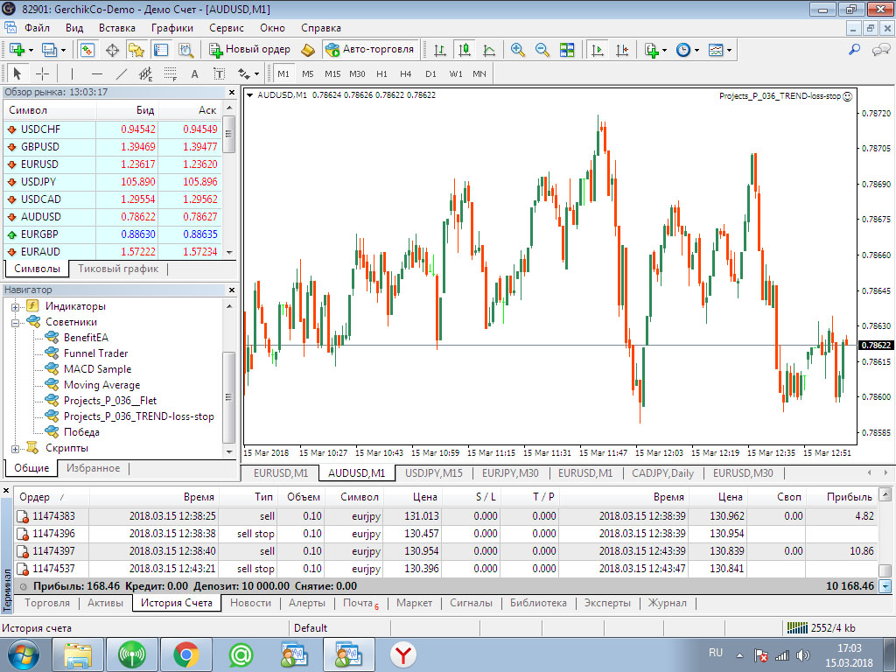896x672 pixels.
Task: Click the blue search magnifier icon
Action: point(854,50)
